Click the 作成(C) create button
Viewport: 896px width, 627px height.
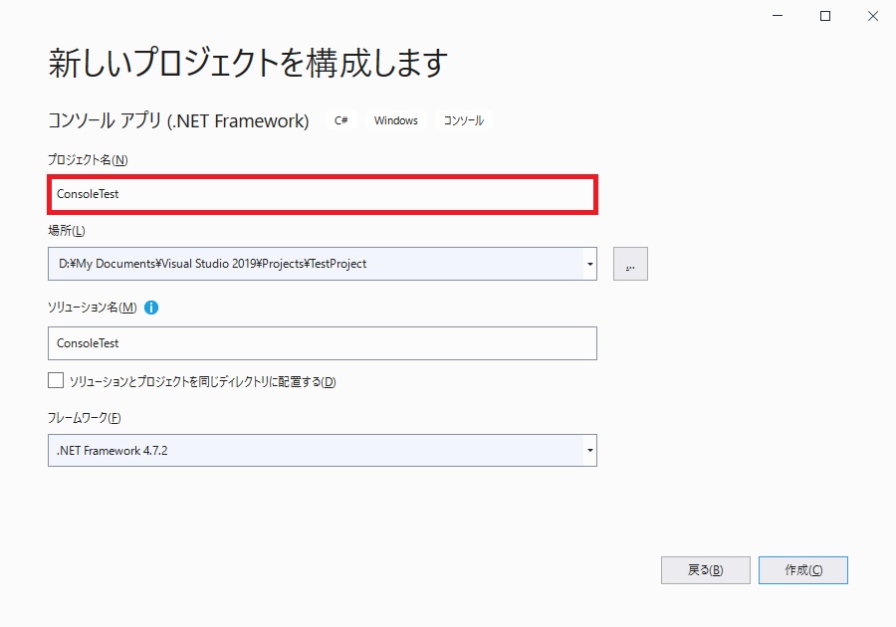(803, 570)
